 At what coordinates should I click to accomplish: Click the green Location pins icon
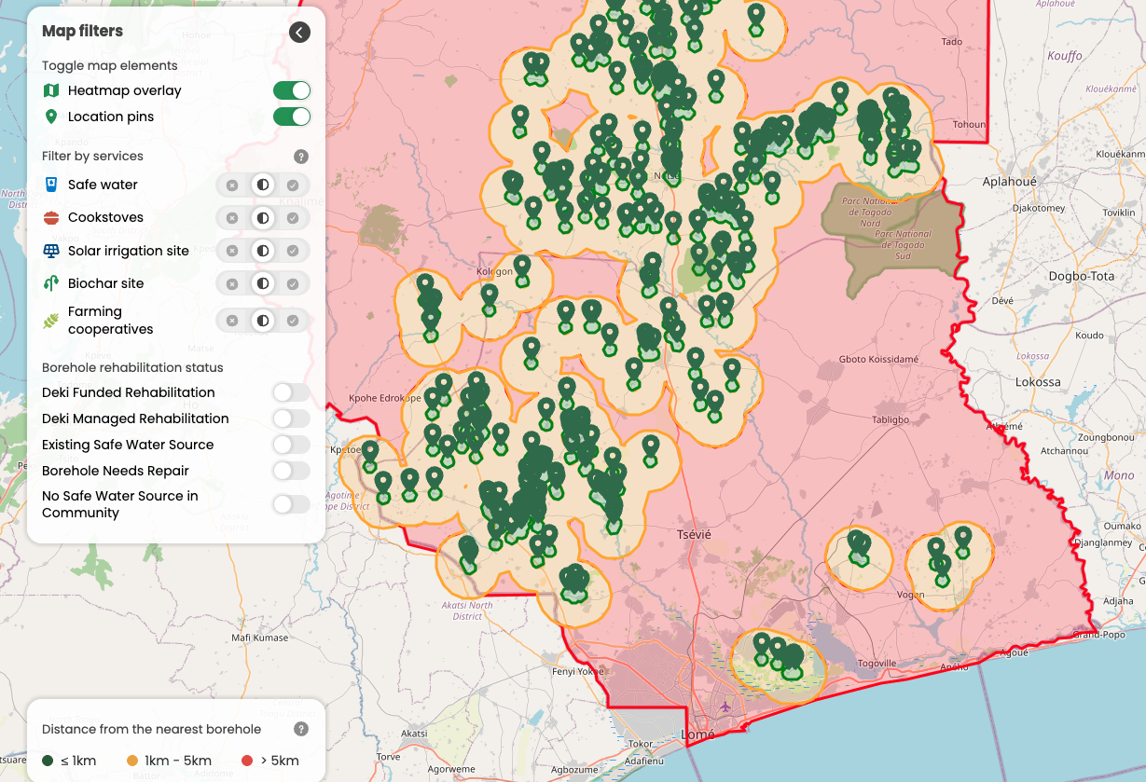point(51,117)
